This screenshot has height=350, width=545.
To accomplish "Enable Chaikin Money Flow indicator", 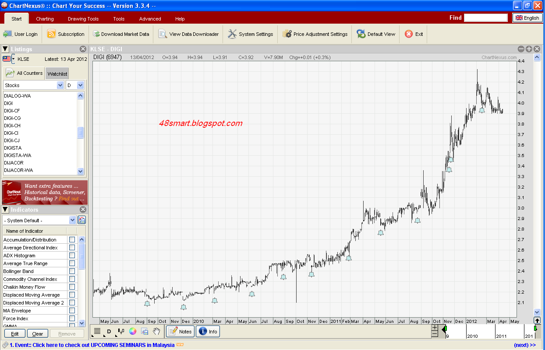I will click(x=72, y=287).
